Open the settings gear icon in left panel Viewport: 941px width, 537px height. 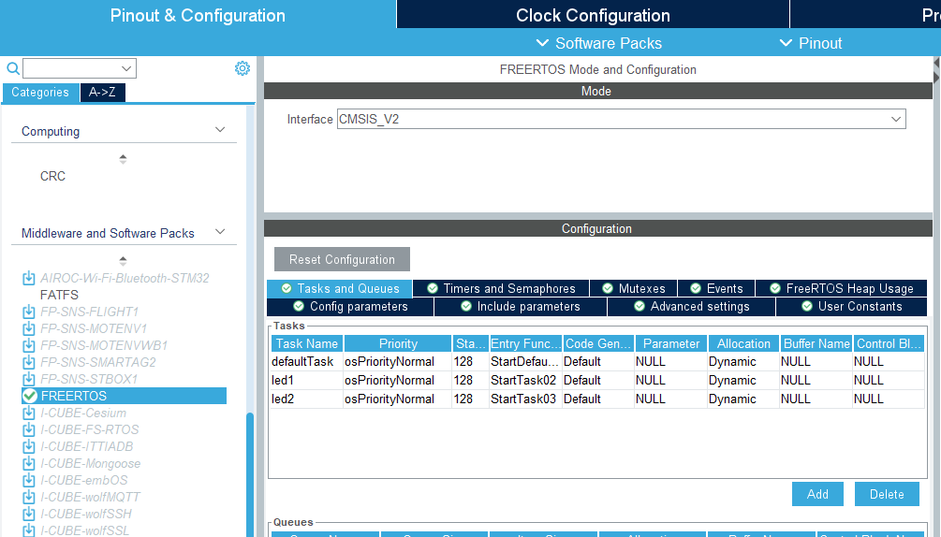[x=243, y=68]
